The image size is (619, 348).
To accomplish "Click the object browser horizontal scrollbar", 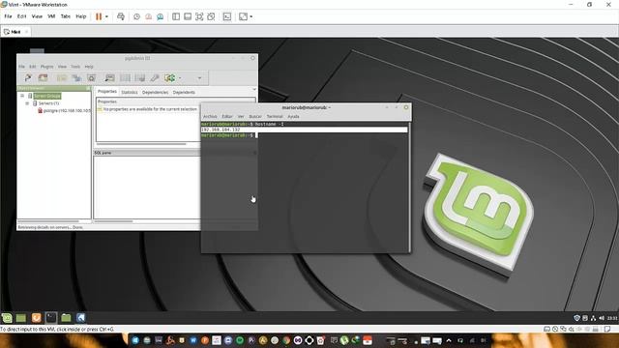I will [48, 221].
